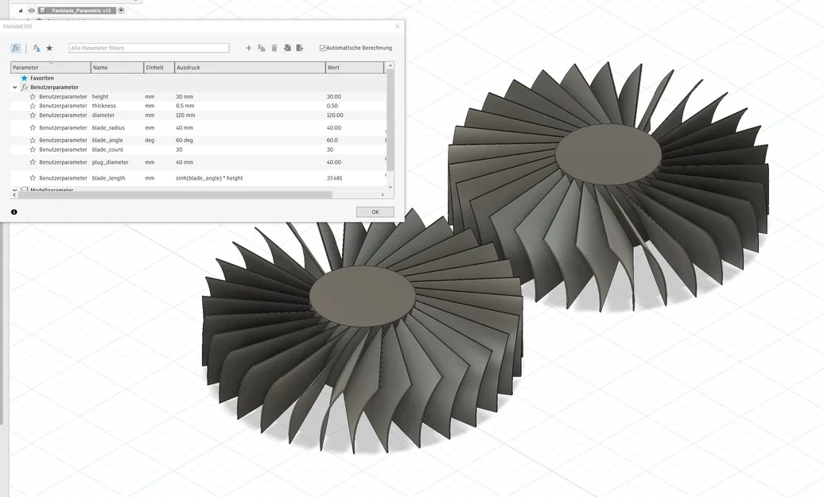Click the export parameters to CSV icon
824x497 pixels.
point(299,48)
